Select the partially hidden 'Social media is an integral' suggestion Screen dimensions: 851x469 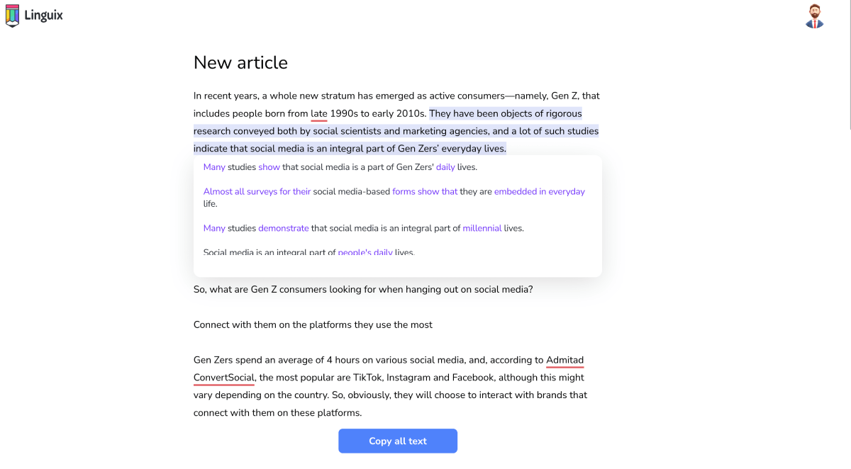point(308,252)
